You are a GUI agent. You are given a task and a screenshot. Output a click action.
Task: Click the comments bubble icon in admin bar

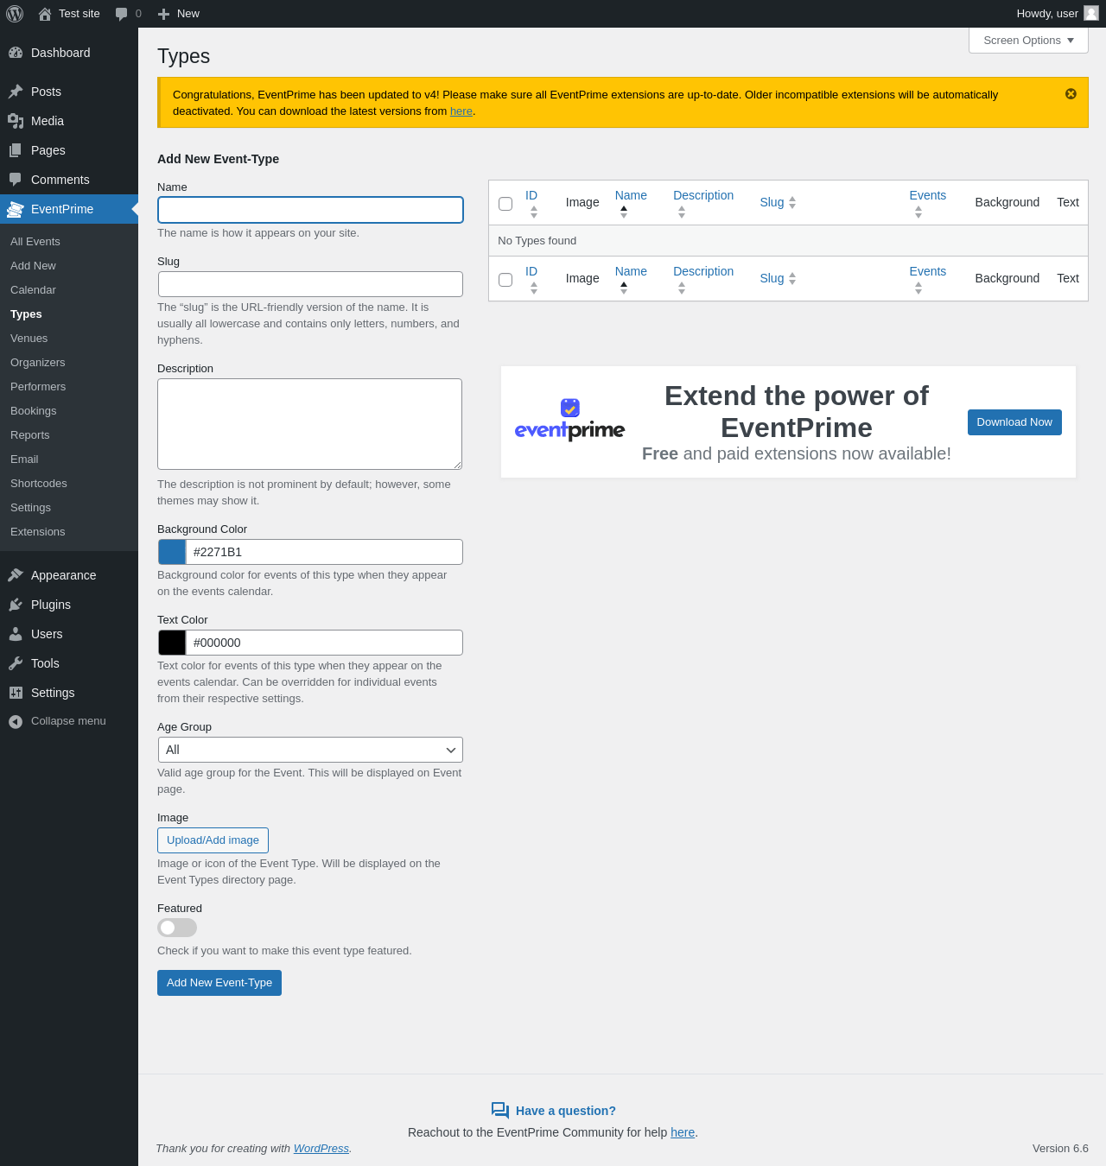(121, 14)
